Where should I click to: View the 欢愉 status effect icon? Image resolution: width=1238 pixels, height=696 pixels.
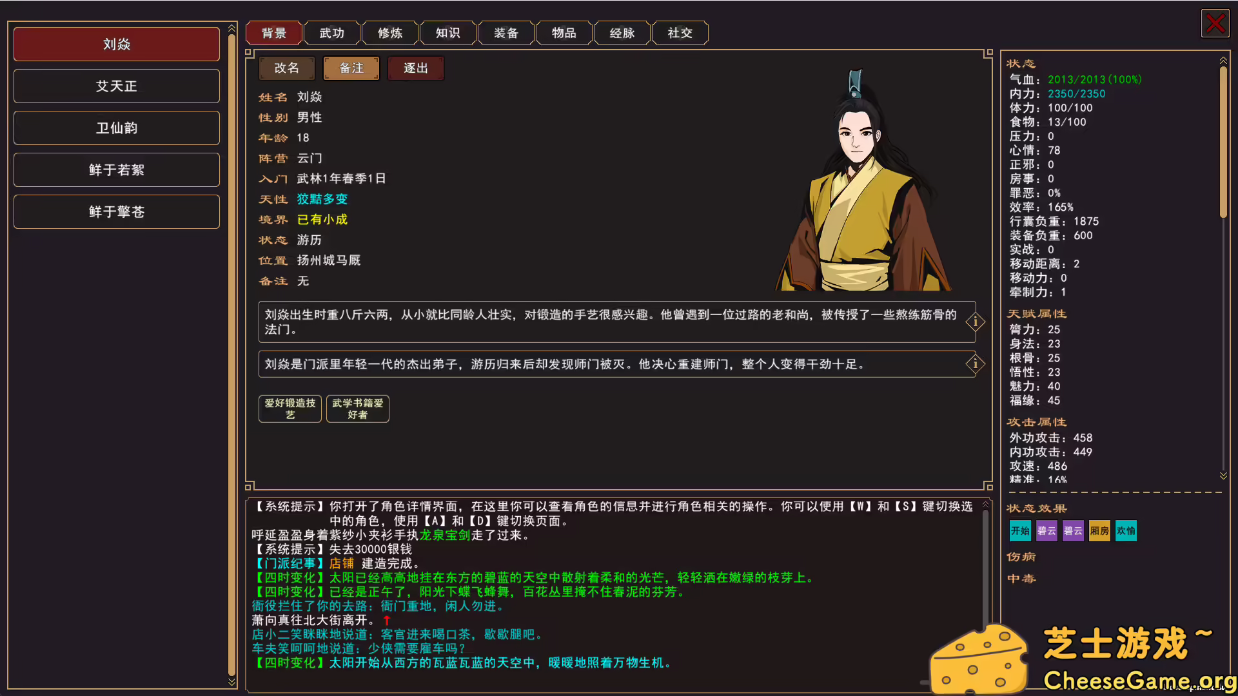click(1125, 530)
